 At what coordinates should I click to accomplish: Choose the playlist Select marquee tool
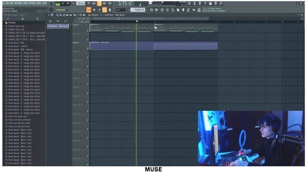tap(78, 15)
